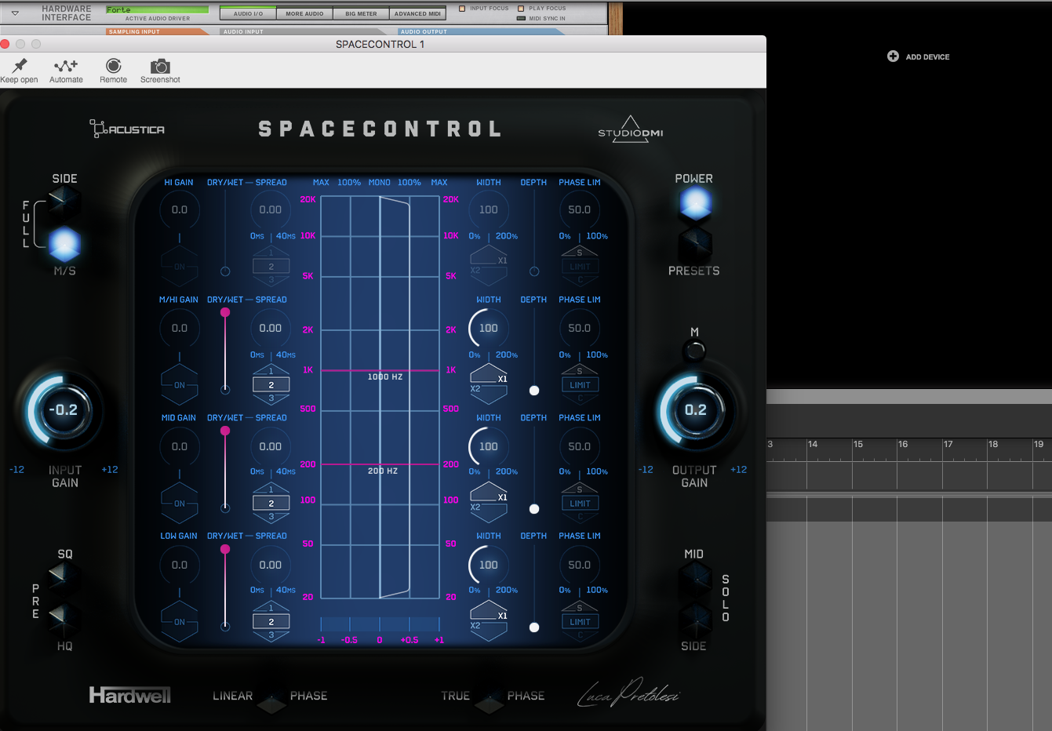
Task: Click the Low band Width knob
Action: pos(488,565)
